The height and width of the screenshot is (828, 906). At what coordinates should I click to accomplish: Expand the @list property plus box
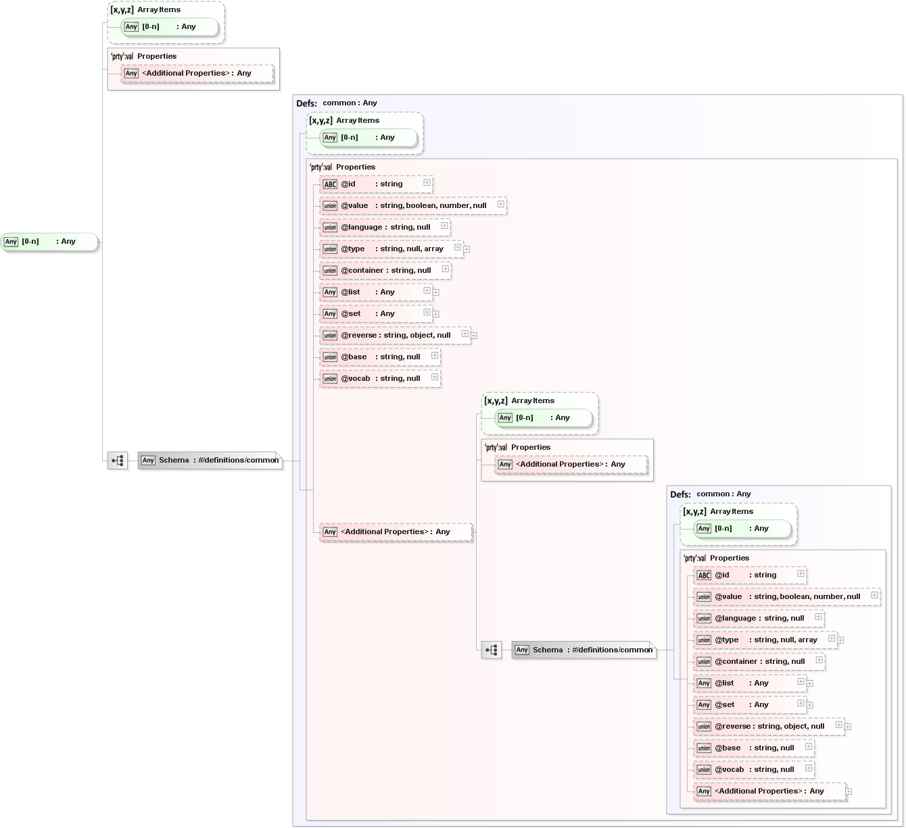coord(427,291)
